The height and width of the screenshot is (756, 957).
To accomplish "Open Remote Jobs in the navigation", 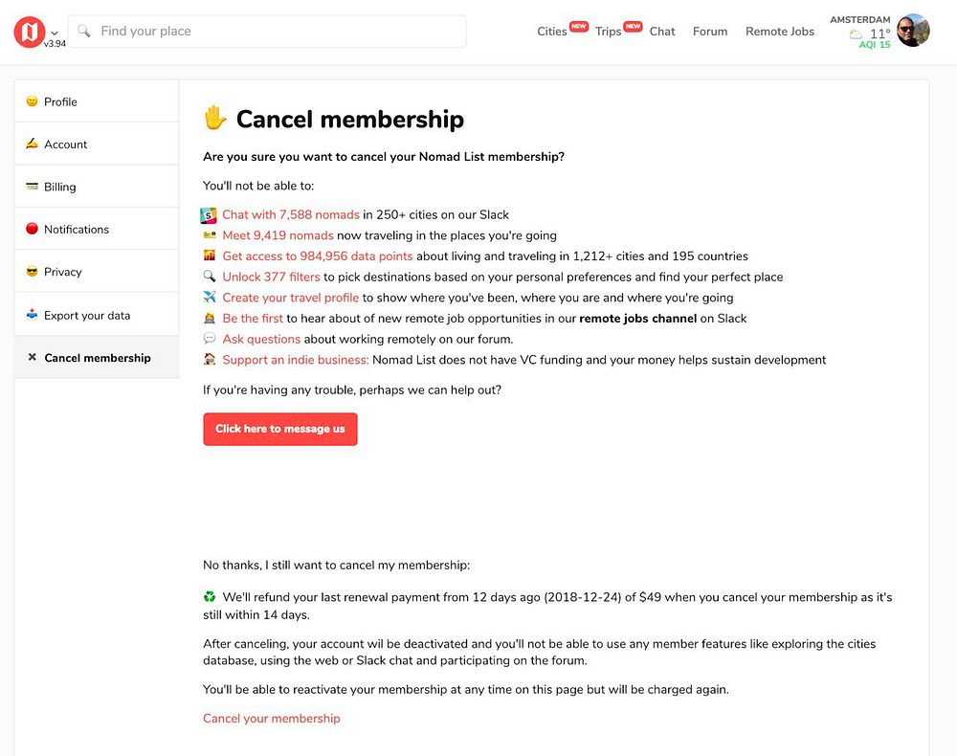I will click(780, 32).
